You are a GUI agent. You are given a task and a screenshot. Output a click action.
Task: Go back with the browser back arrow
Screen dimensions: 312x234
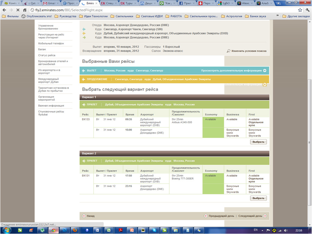[x=4, y=10]
